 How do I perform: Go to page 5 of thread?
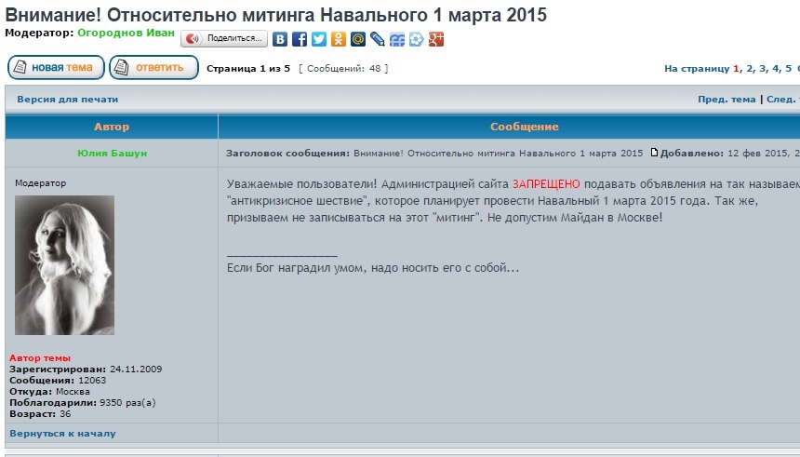point(788,69)
